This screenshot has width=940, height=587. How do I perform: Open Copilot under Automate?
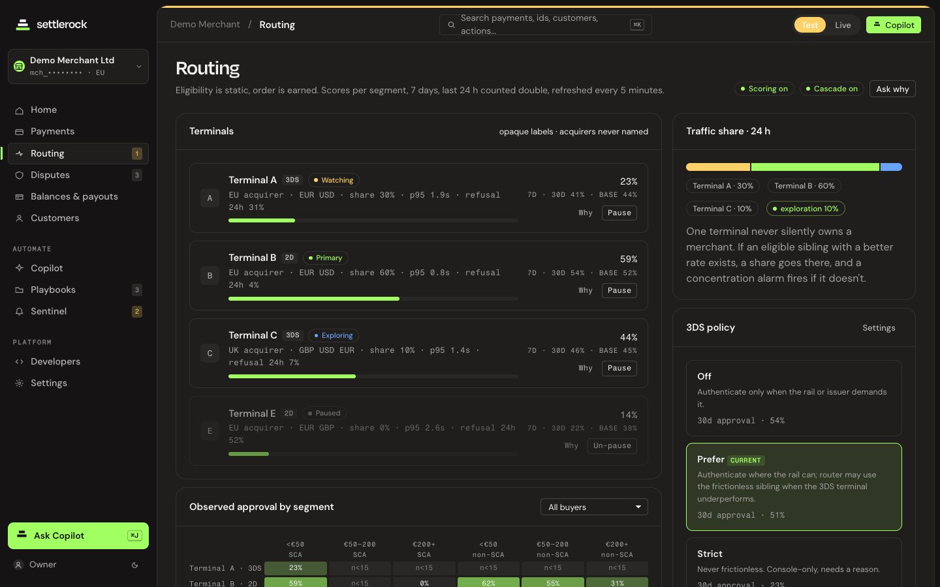[x=78, y=268]
